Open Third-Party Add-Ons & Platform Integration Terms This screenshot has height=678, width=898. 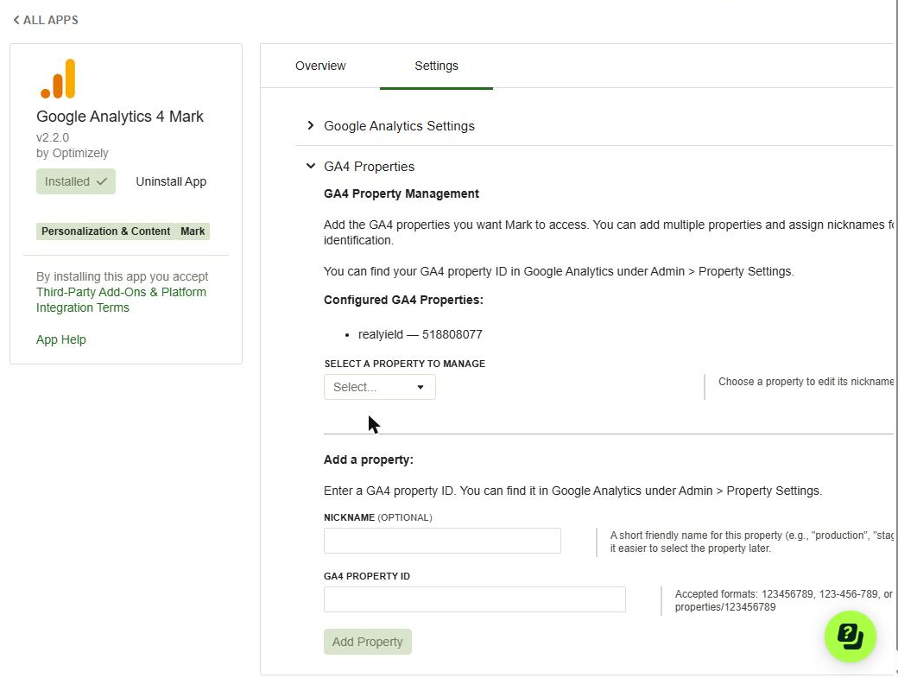[x=122, y=300]
